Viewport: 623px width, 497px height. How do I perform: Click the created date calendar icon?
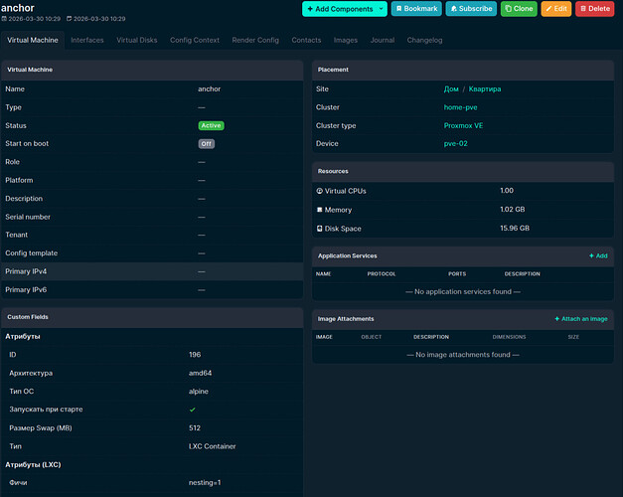(4, 19)
